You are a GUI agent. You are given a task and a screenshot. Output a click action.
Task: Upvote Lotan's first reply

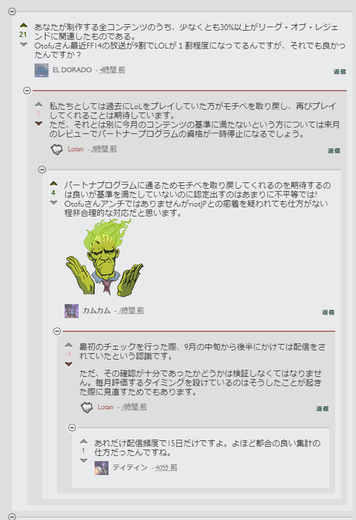click(x=38, y=105)
